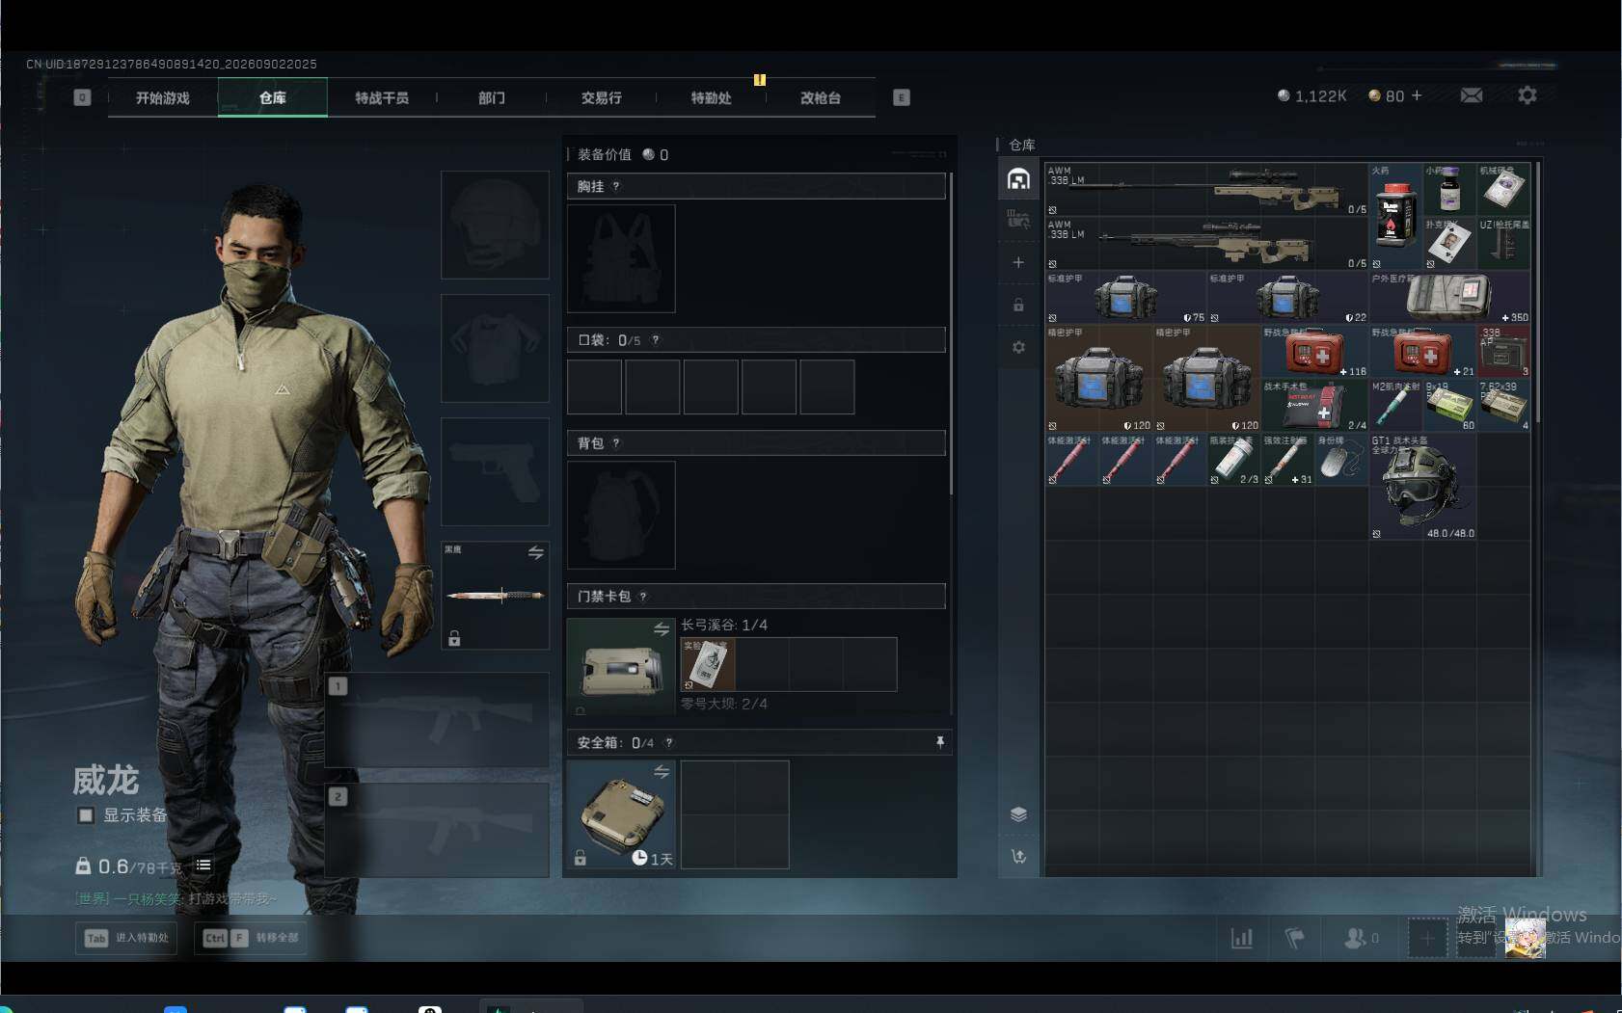Select the playing card item
The width and height of the screenshot is (1622, 1013).
(x=1449, y=243)
